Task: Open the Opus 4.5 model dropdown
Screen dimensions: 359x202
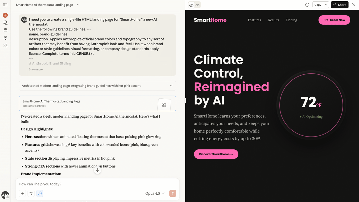Action: [x=155, y=193]
